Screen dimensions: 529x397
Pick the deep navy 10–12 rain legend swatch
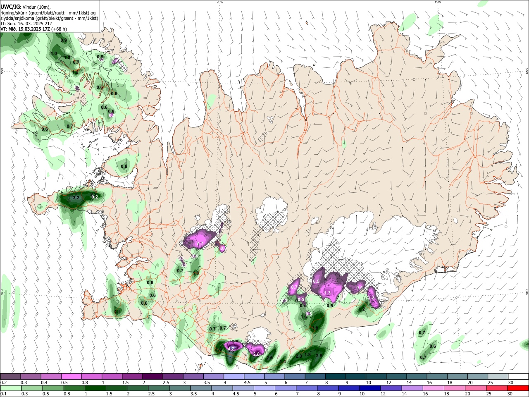click(369, 388)
